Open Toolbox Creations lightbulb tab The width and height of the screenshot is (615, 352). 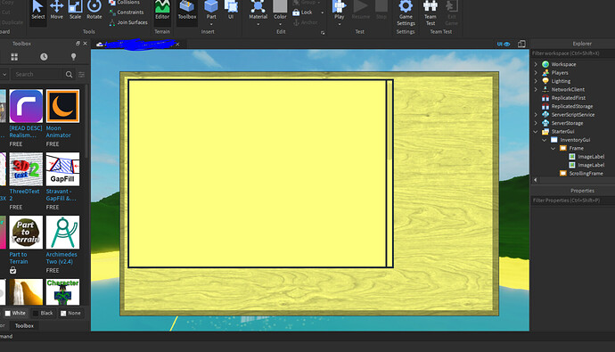coord(73,57)
